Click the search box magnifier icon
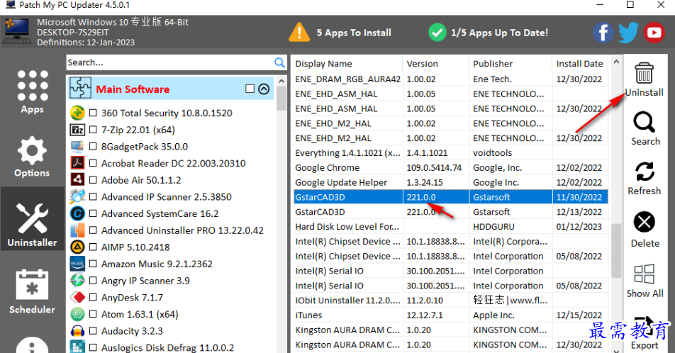 (279, 63)
